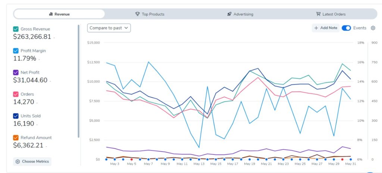The width and height of the screenshot is (382, 173).
Task: Click the red event dot at May 5
Action: coord(132,159)
